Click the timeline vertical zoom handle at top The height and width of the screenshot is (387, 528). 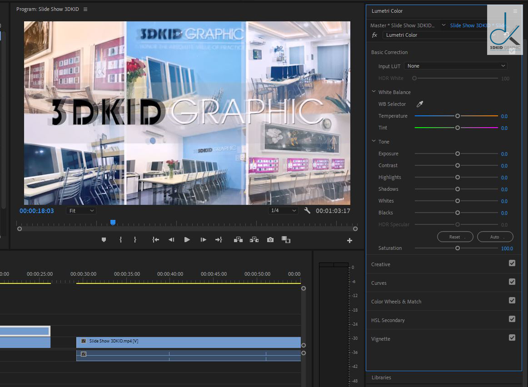pos(304,288)
